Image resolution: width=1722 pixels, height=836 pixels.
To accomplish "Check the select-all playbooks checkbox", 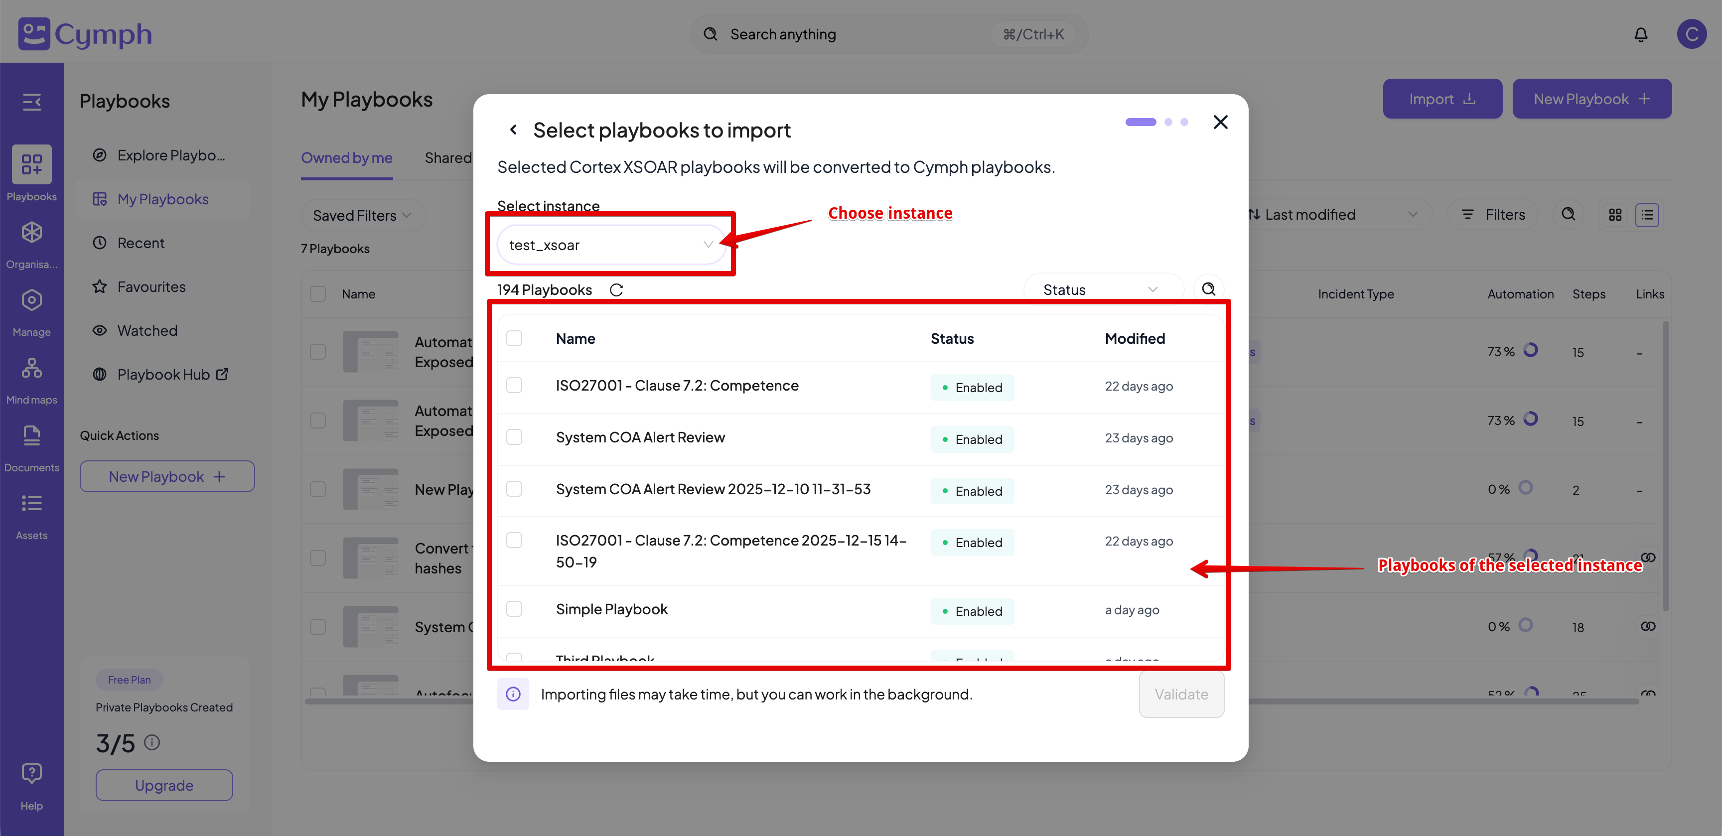I will point(514,338).
